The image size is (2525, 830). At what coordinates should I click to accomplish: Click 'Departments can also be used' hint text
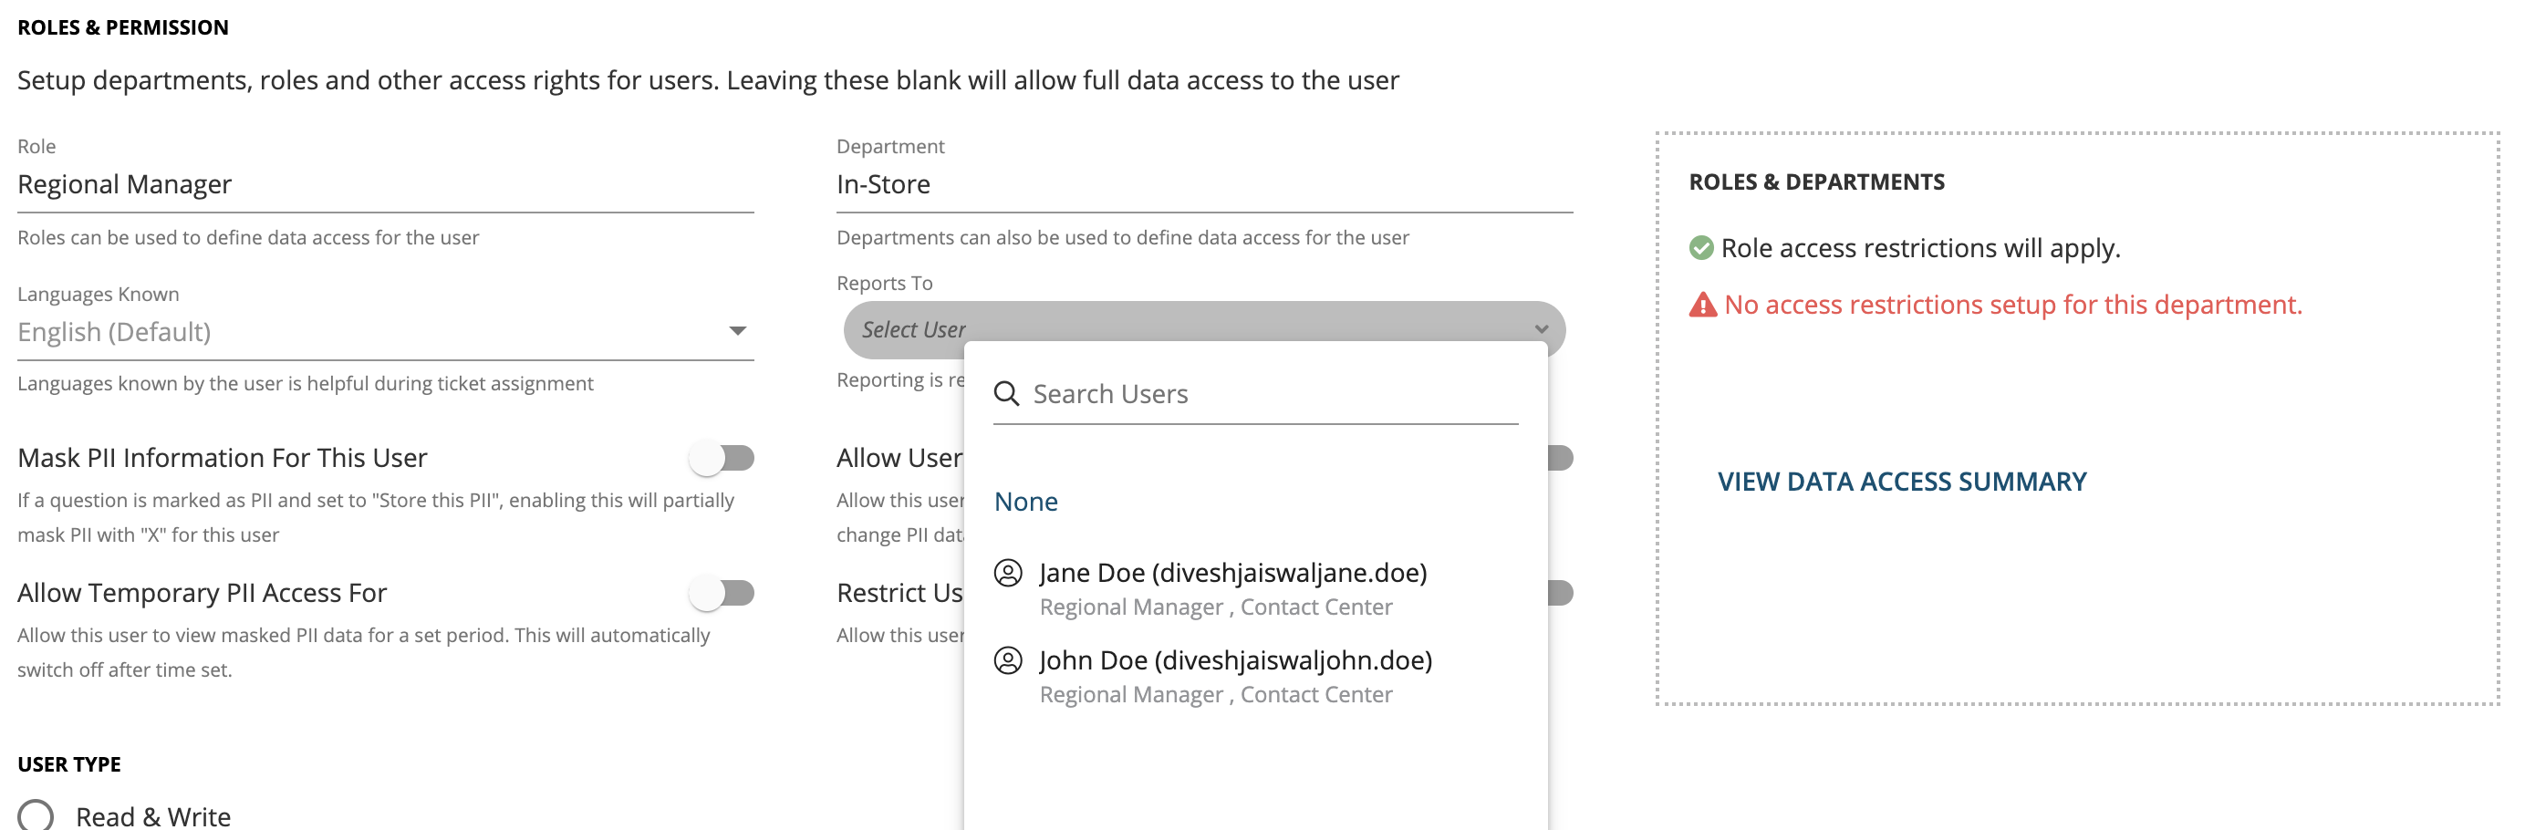point(1122,238)
